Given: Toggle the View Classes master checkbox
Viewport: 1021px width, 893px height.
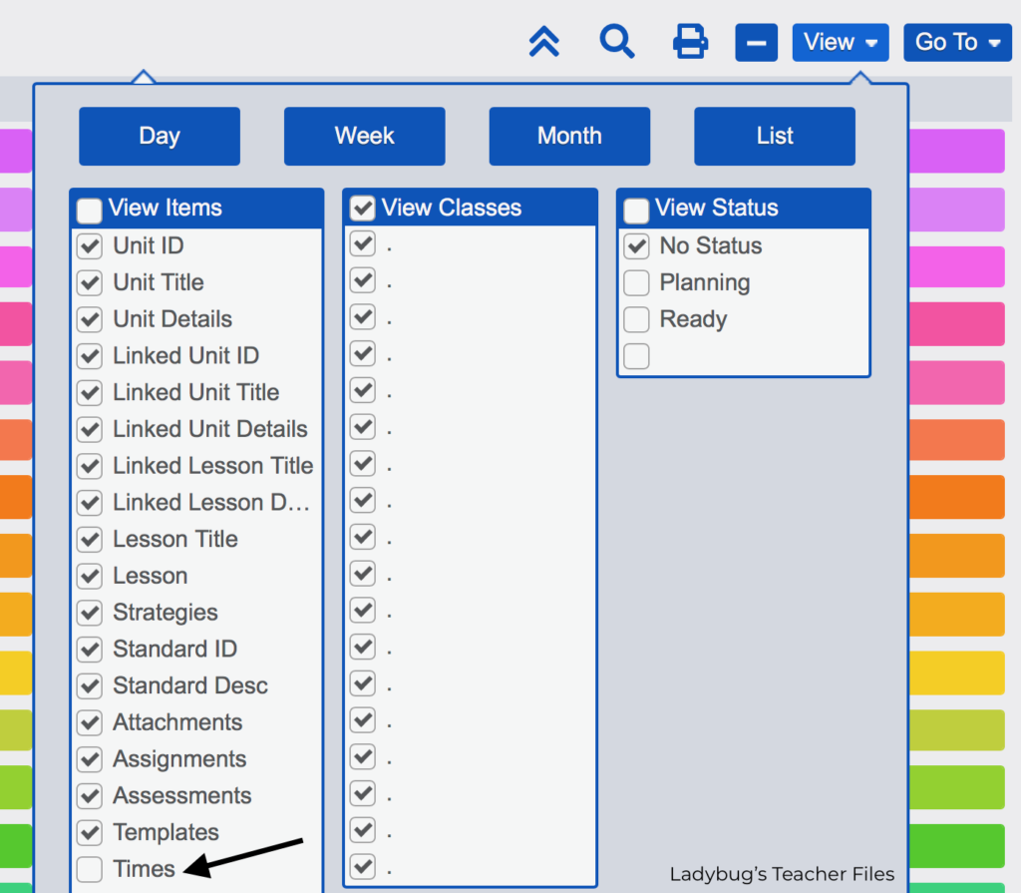Looking at the screenshot, I should (x=363, y=209).
